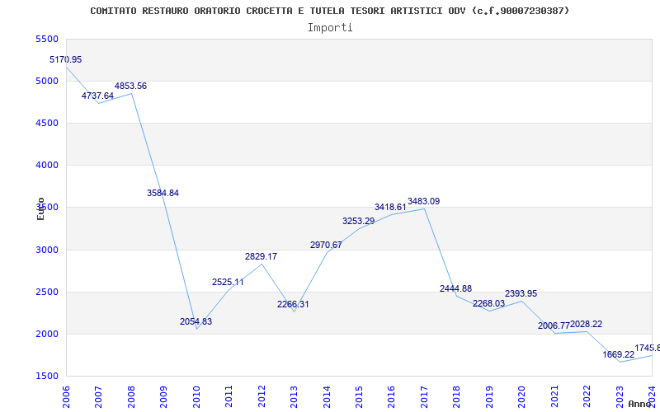
Task: Select the 2019 x-axis year label
Action: tap(489, 396)
